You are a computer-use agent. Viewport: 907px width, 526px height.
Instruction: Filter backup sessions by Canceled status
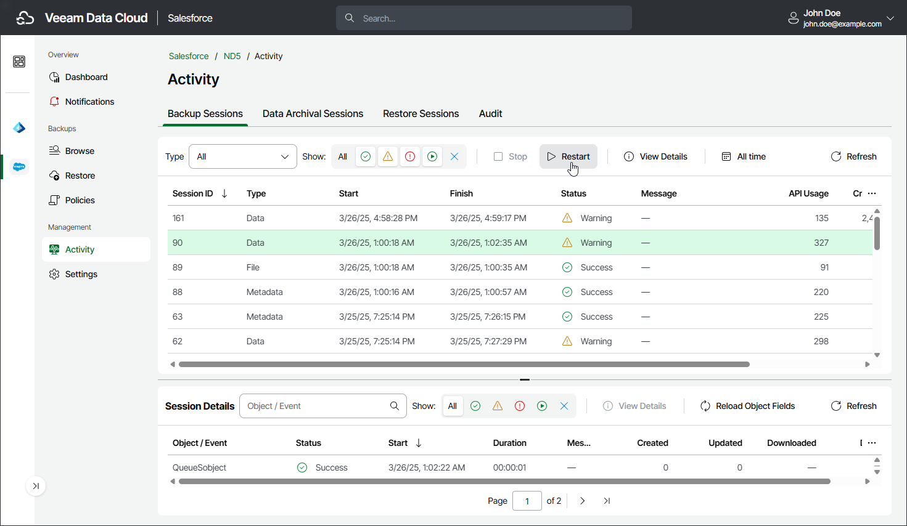454,156
